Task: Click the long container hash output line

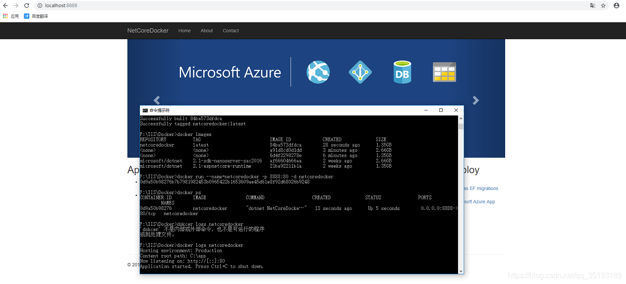Action: (x=225, y=182)
